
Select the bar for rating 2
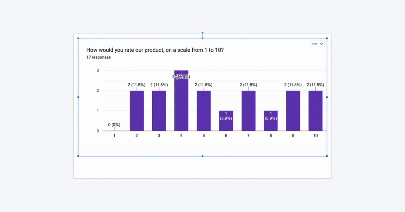pyautogui.click(x=137, y=111)
